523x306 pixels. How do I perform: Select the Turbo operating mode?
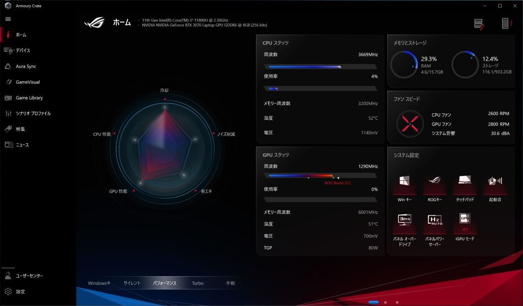pos(197,283)
